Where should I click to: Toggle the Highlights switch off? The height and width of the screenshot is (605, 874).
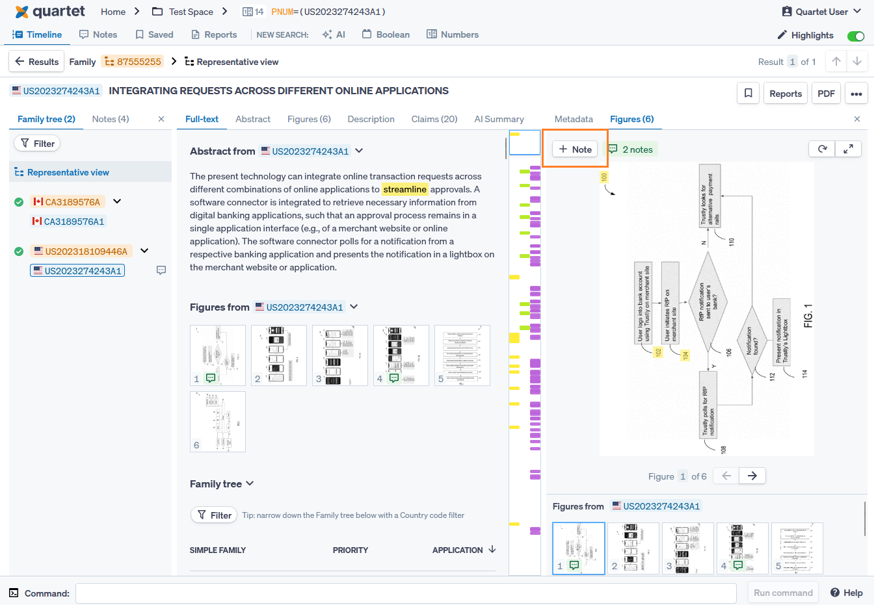(855, 36)
